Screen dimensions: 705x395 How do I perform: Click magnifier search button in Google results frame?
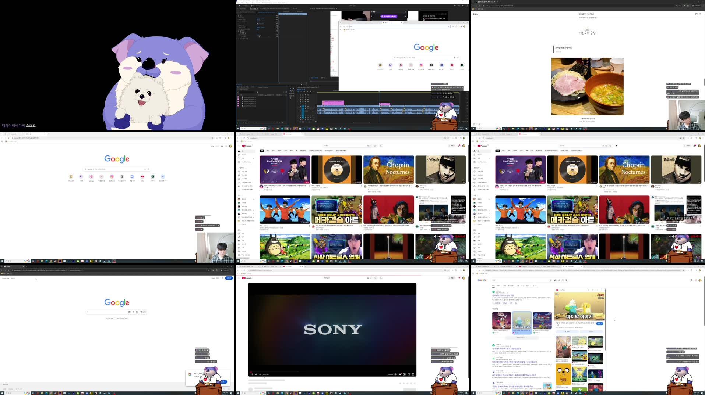pyautogui.click(x=566, y=280)
